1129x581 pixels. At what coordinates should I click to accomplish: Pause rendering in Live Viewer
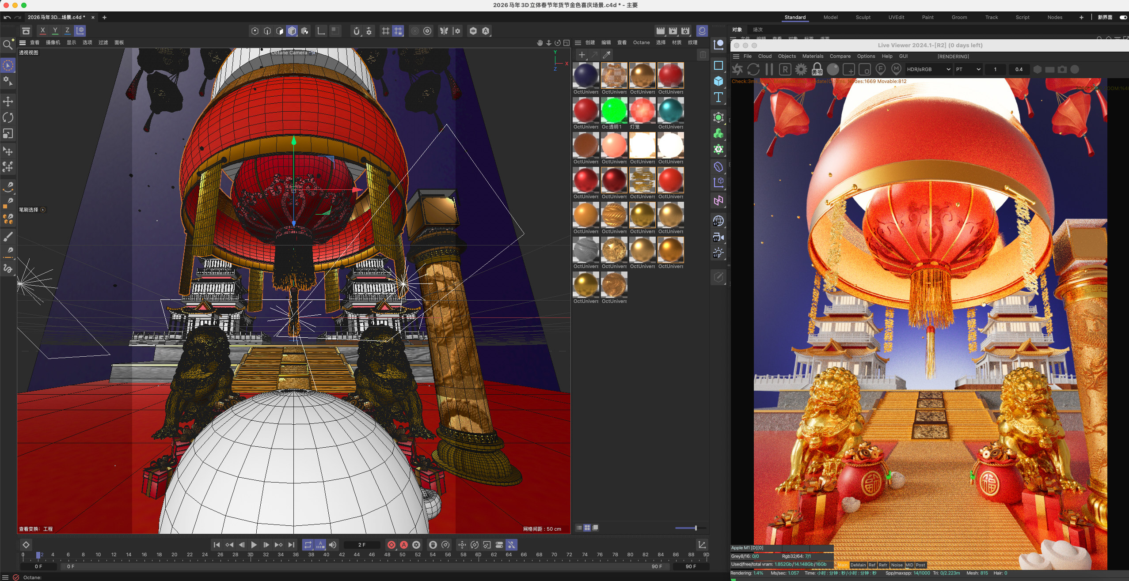[769, 69]
